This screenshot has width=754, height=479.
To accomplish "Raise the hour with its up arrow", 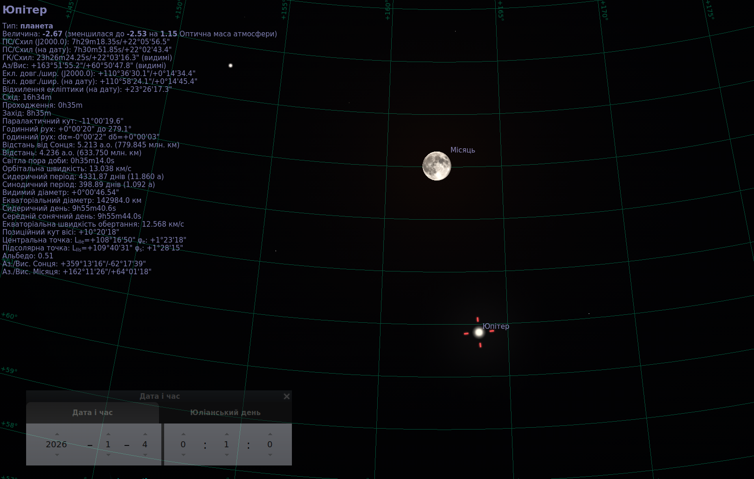I will click(x=183, y=434).
